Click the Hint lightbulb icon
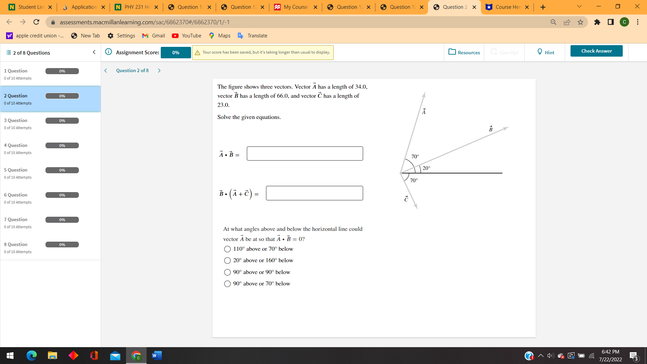647x364 pixels. [540, 52]
